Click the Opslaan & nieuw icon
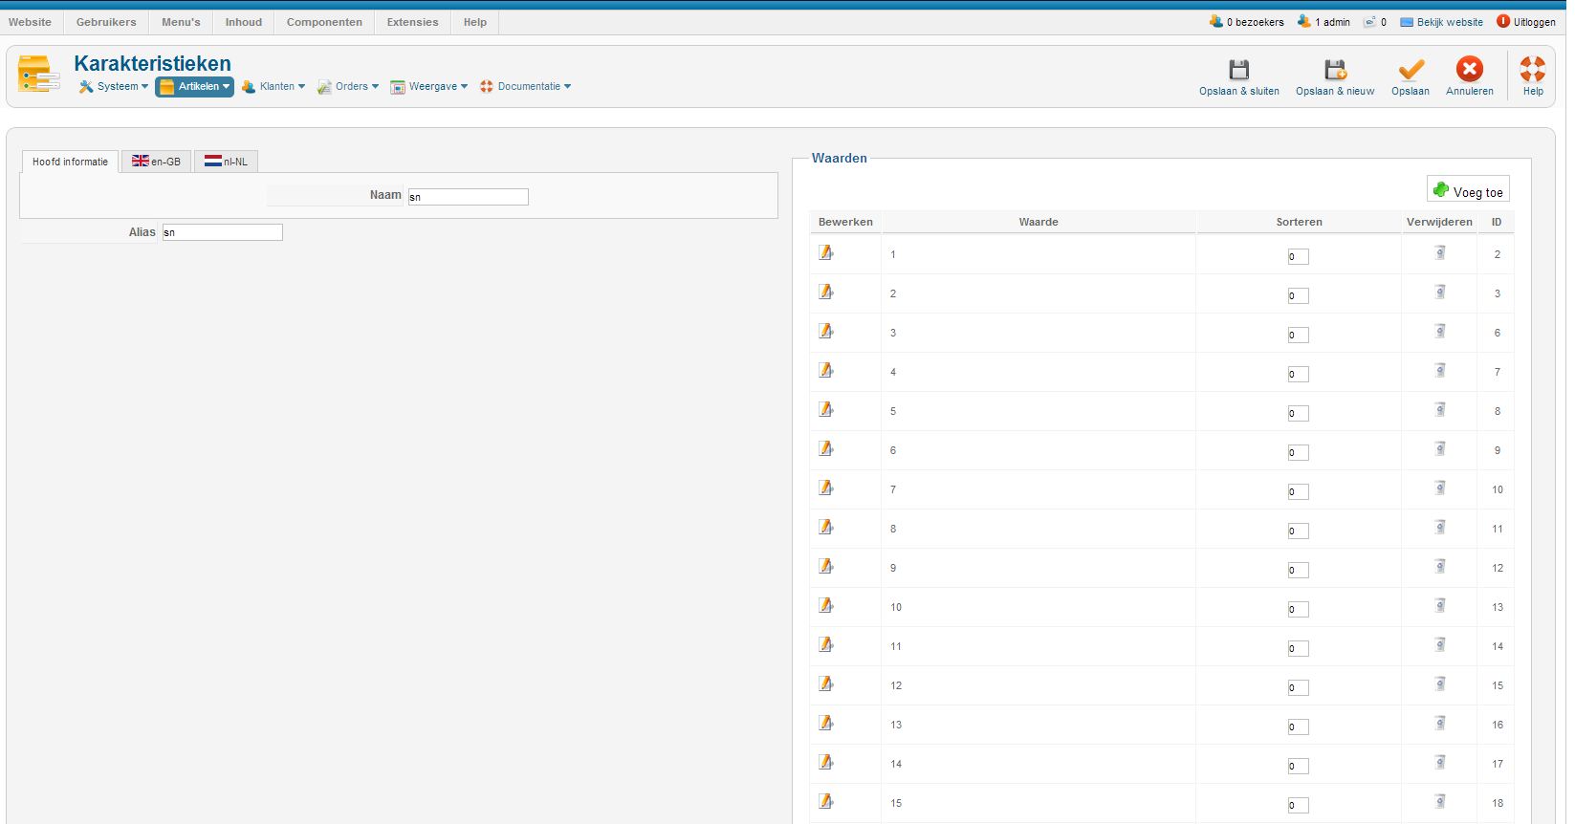 (x=1335, y=70)
